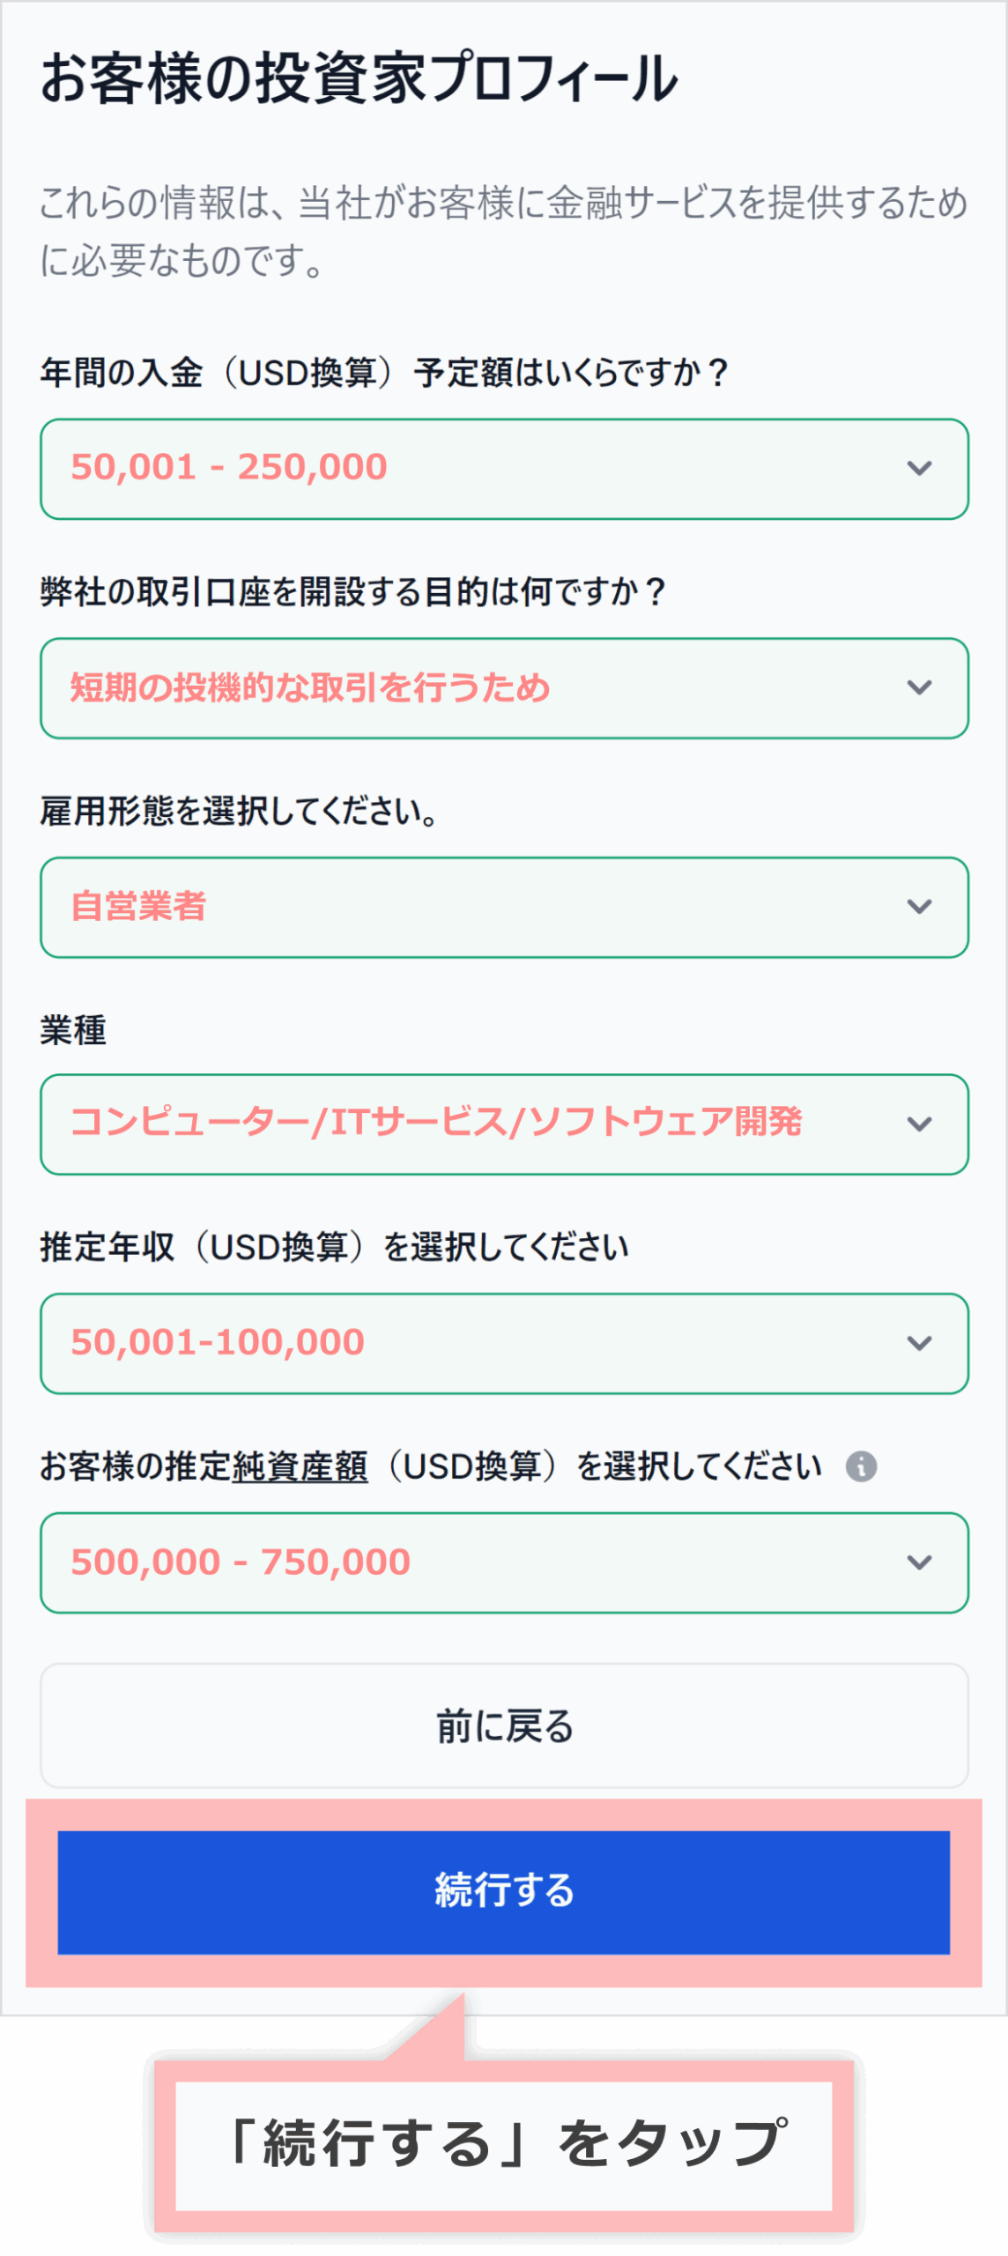Viewport: 1008px width, 2256px height.
Task: Click the chevron arrow in the 50,001-100,000 income field
Action: click(919, 1343)
